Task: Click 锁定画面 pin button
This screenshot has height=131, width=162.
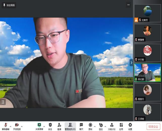Action: tap(9, 5)
